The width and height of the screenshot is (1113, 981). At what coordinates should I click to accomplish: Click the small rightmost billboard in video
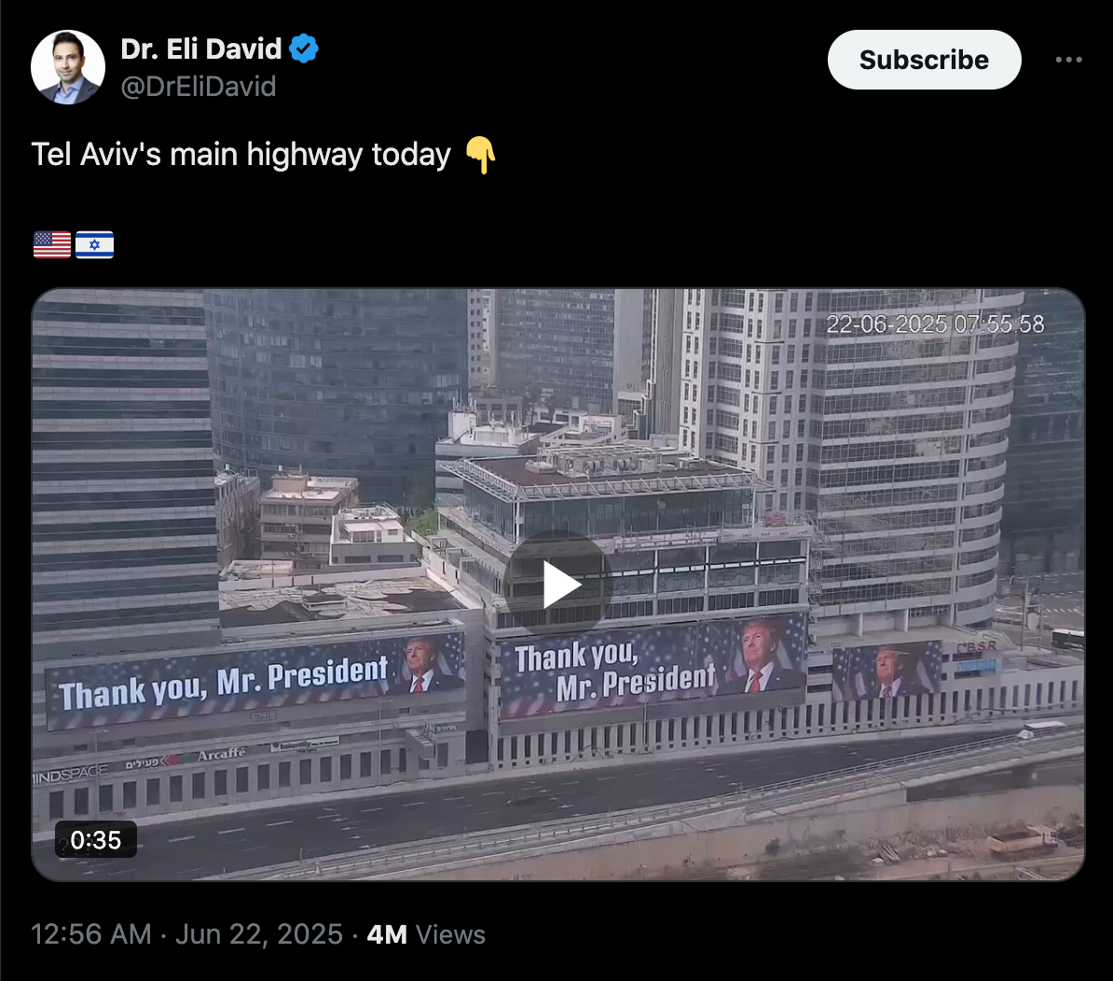(887, 670)
